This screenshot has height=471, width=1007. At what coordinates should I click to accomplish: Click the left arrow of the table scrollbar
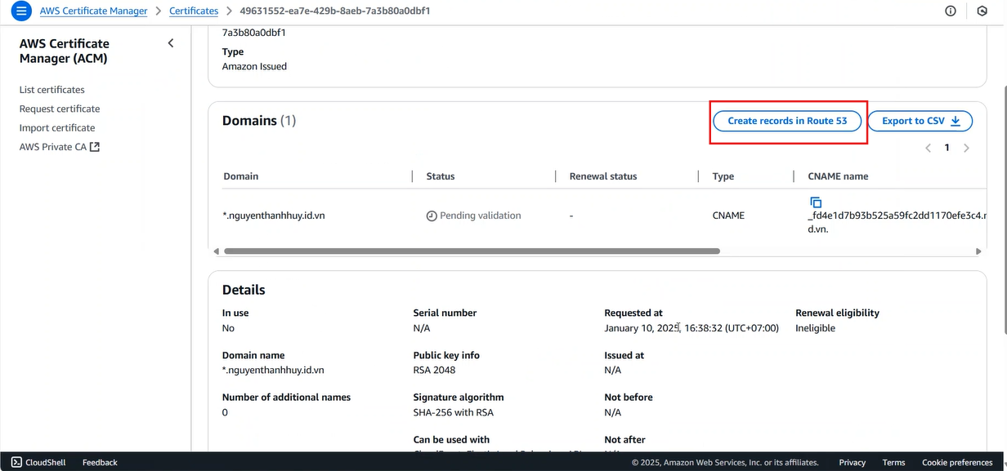pos(216,251)
